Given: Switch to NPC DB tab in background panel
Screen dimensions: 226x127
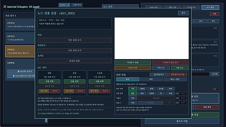Looking at the screenshot, I should tap(173, 7).
